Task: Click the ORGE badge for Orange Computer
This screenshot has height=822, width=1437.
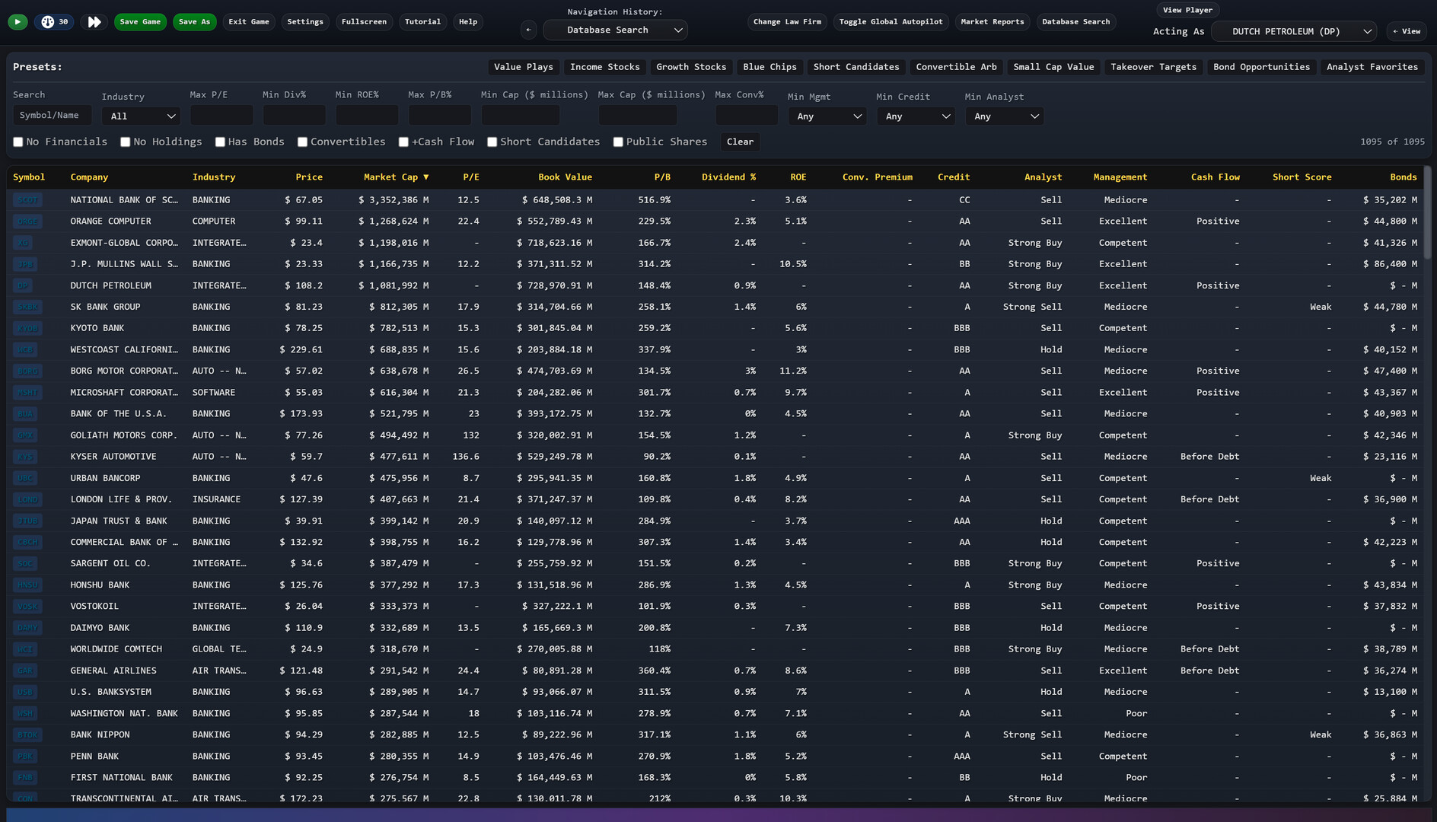Action: (27, 221)
